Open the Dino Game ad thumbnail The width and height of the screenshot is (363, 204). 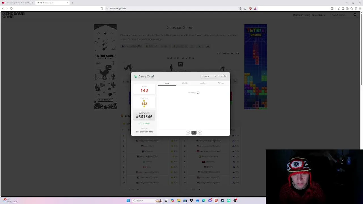105,67
